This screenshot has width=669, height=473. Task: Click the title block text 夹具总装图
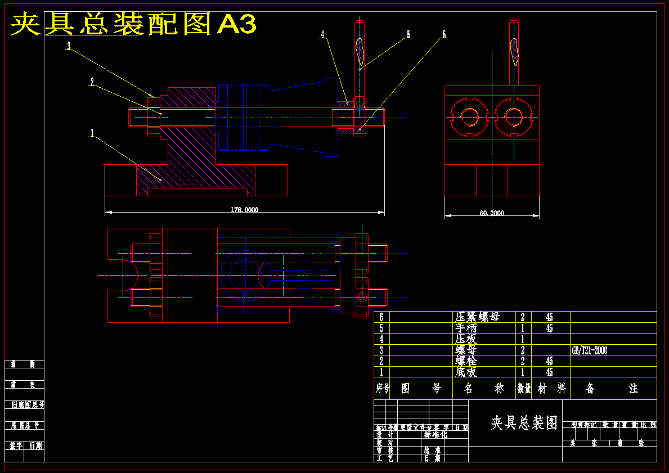click(524, 423)
